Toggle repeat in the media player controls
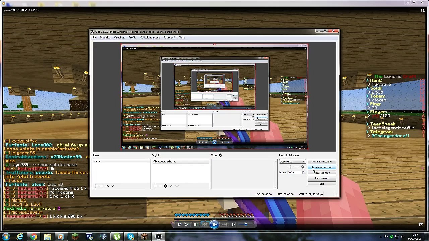 click(x=186, y=225)
